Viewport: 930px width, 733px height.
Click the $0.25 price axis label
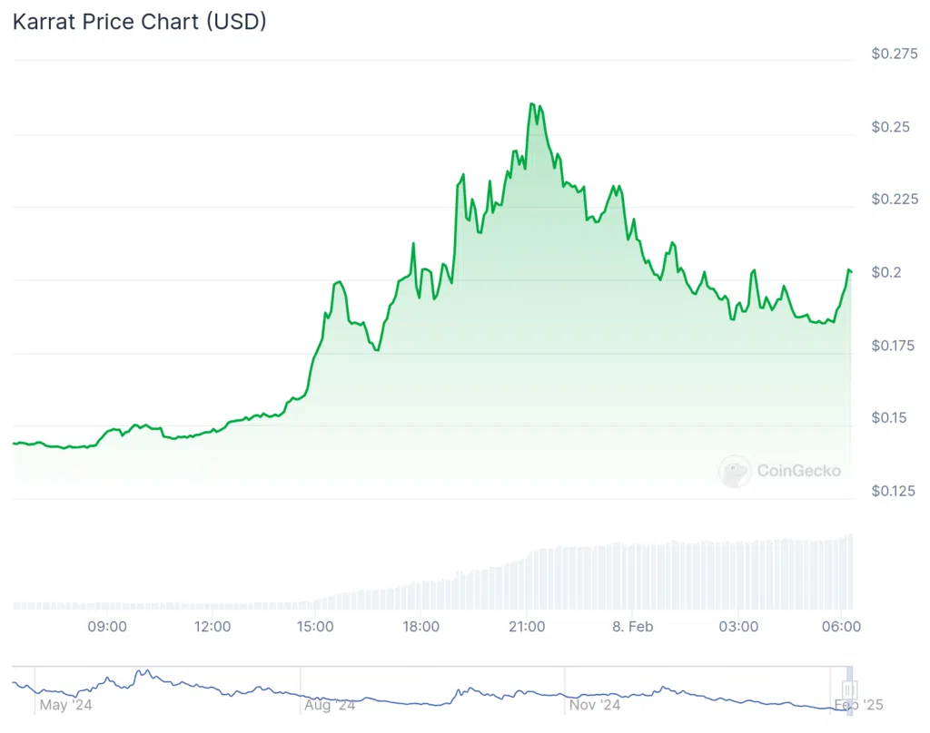point(891,127)
